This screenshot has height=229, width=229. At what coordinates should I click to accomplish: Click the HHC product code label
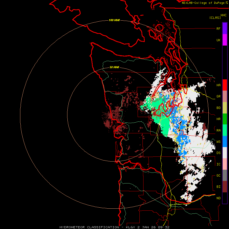point(224,15)
